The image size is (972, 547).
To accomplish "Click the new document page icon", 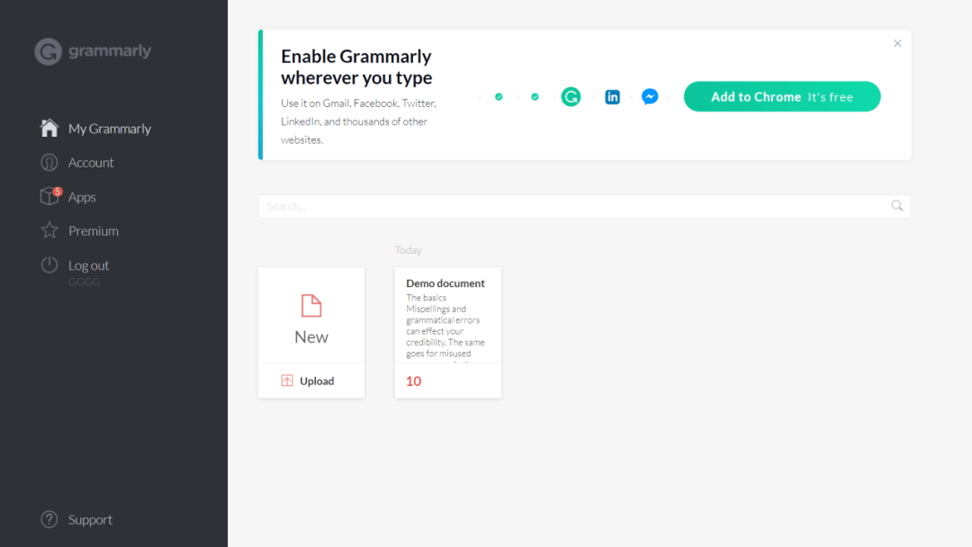I will point(311,306).
